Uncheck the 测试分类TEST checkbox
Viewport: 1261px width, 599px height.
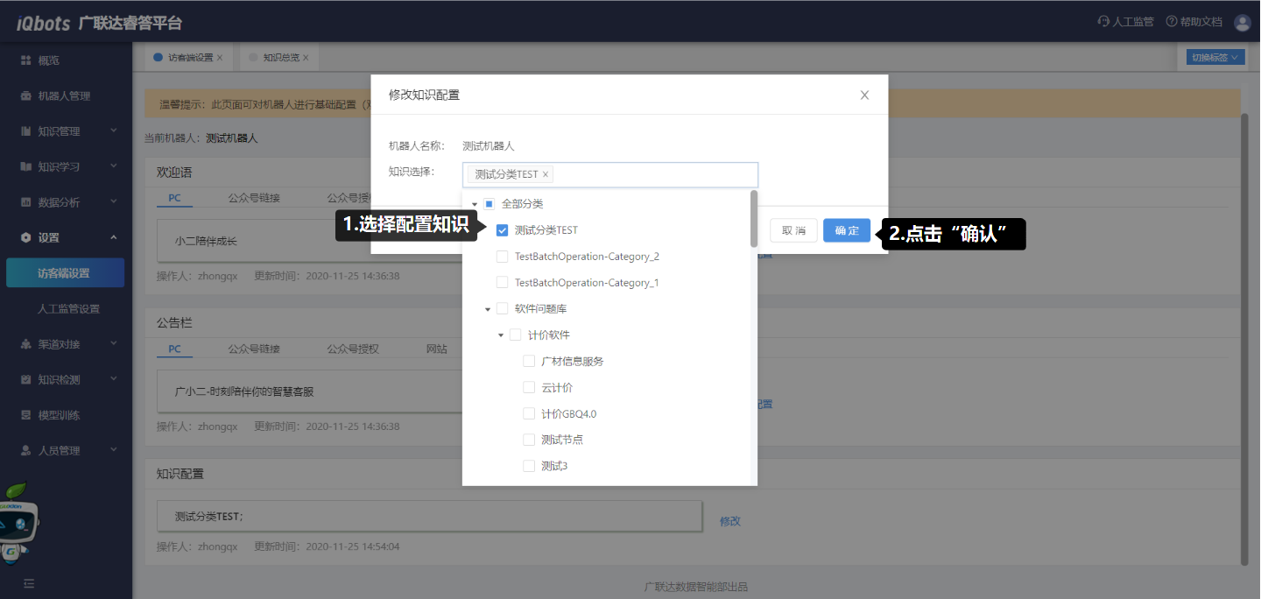(502, 230)
